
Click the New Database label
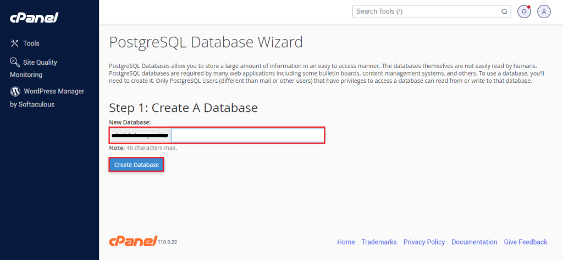(130, 122)
